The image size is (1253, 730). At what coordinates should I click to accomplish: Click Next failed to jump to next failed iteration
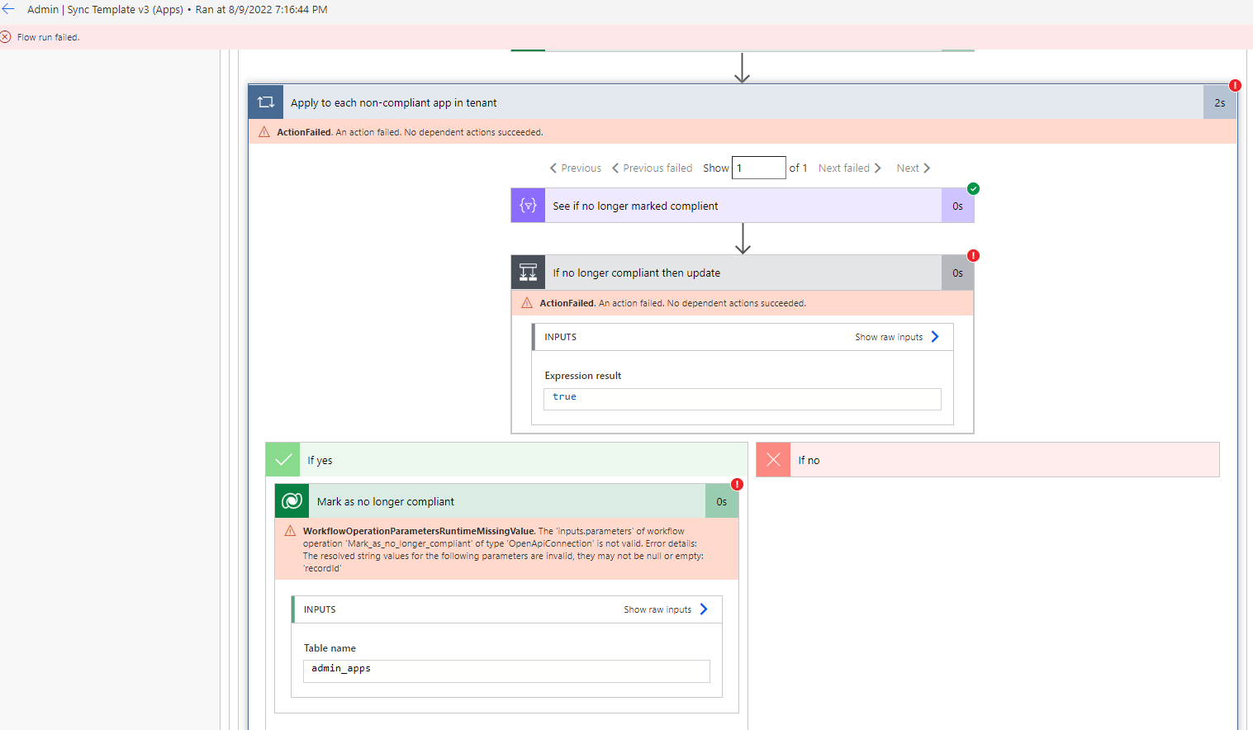[x=849, y=168]
